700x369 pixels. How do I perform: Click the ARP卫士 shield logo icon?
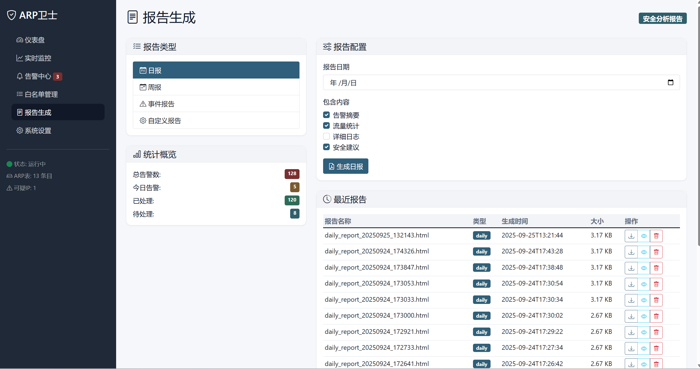[12, 15]
